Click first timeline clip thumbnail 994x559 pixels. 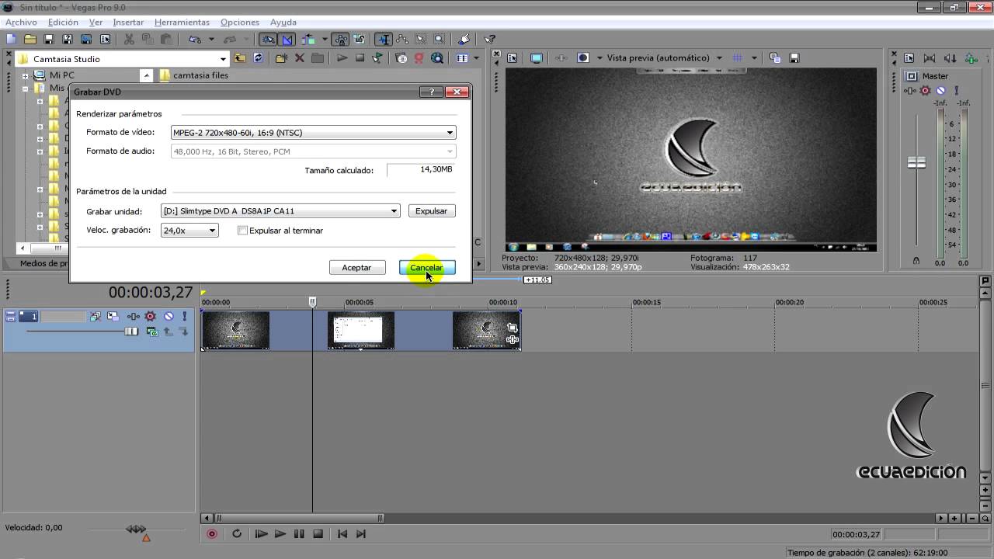236,331
